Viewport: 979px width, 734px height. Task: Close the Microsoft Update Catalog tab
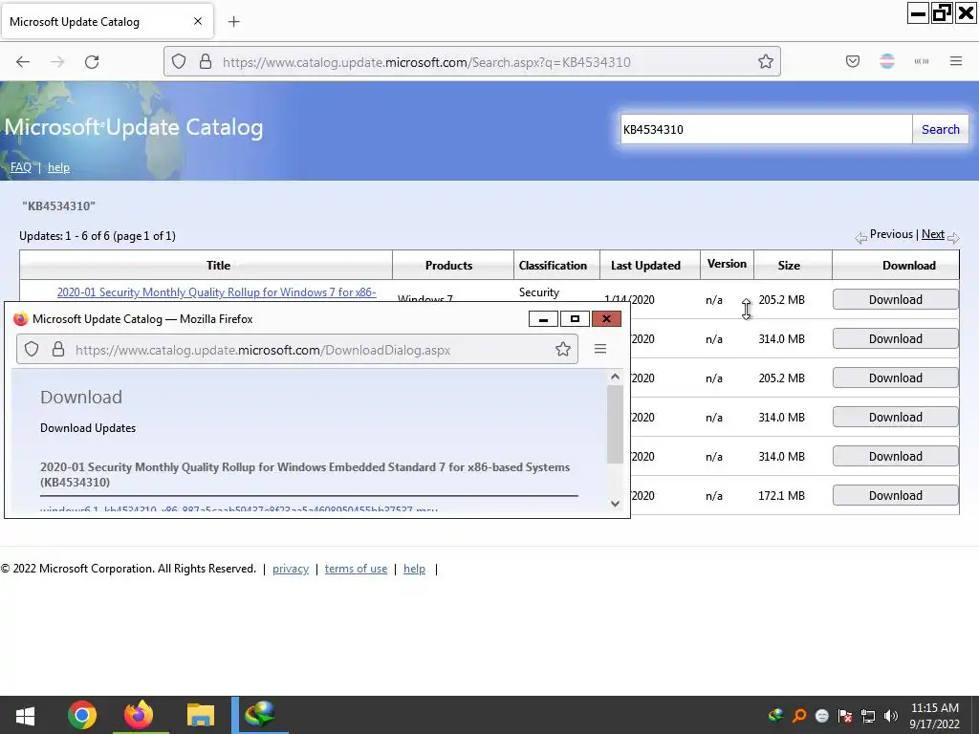tap(198, 21)
